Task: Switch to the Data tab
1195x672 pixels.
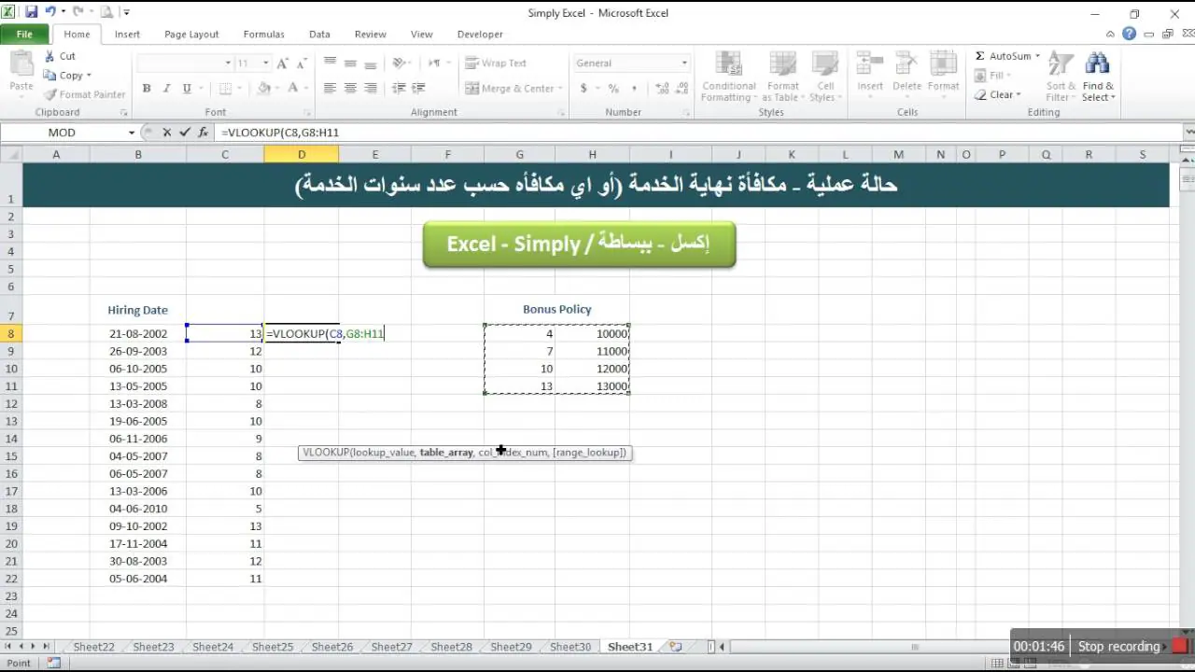Action: click(319, 34)
